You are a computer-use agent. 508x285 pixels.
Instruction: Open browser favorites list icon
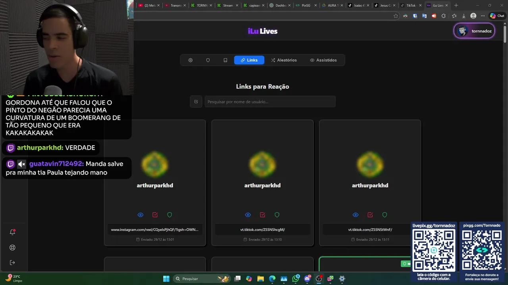454,16
